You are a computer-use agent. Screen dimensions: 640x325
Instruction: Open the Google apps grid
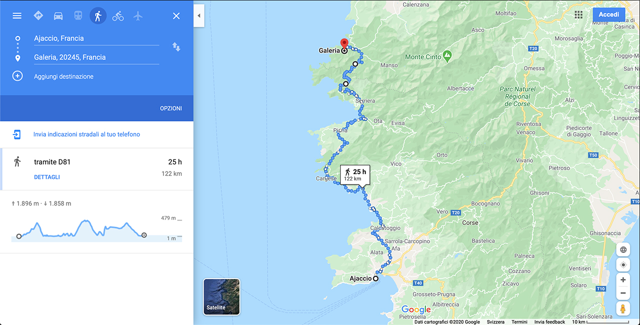pos(578,15)
